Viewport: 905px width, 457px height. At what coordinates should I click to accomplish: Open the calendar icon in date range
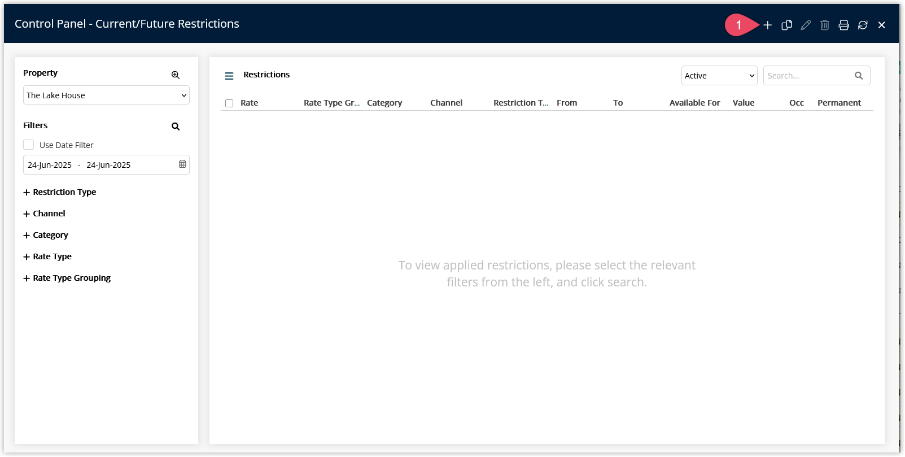point(182,164)
